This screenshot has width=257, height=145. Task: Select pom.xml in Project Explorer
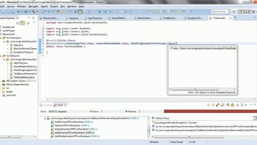click(11, 95)
